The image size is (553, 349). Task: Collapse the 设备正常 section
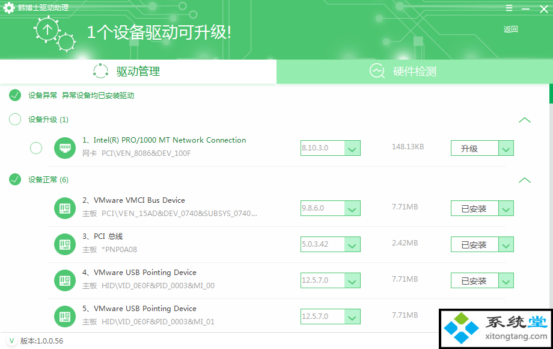tap(524, 180)
